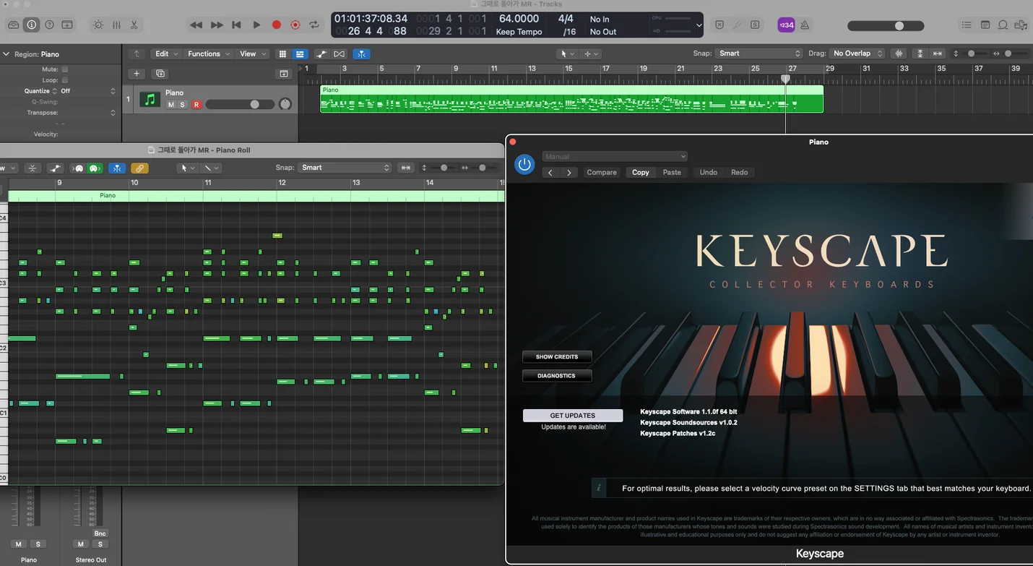
Task: Click Keyscape Compare button
Action: tap(602, 172)
